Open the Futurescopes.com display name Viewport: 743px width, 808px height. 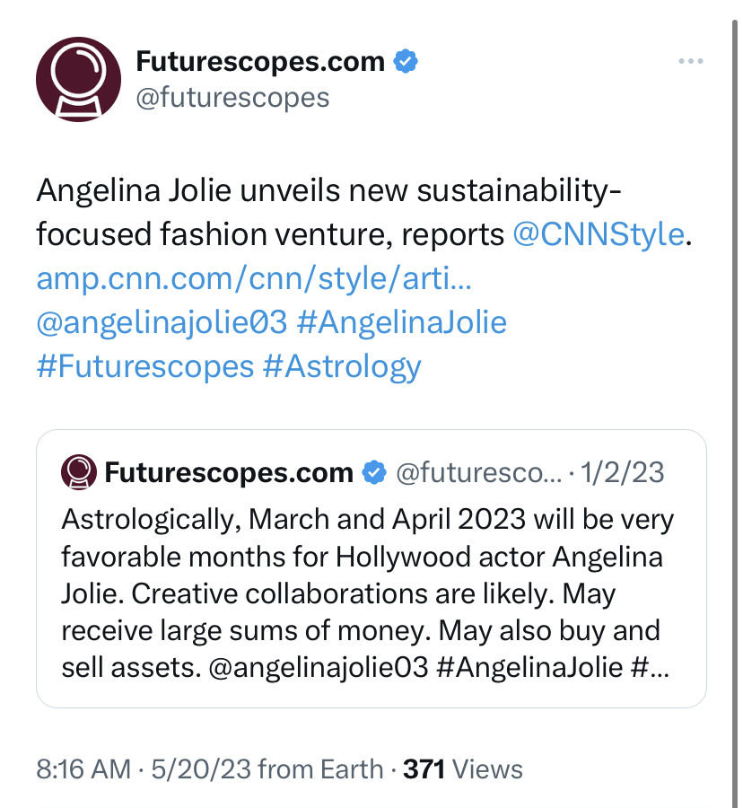260,61
